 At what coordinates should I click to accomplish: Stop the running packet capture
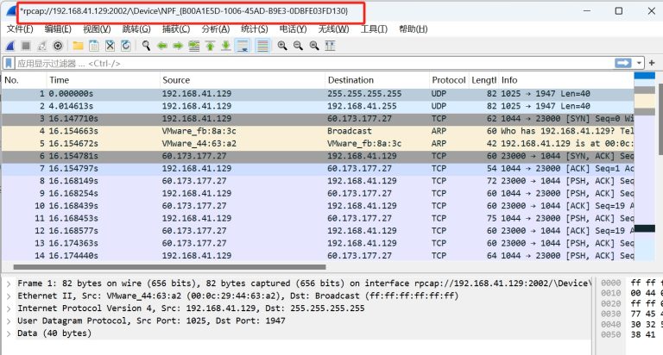pos(26,46)
